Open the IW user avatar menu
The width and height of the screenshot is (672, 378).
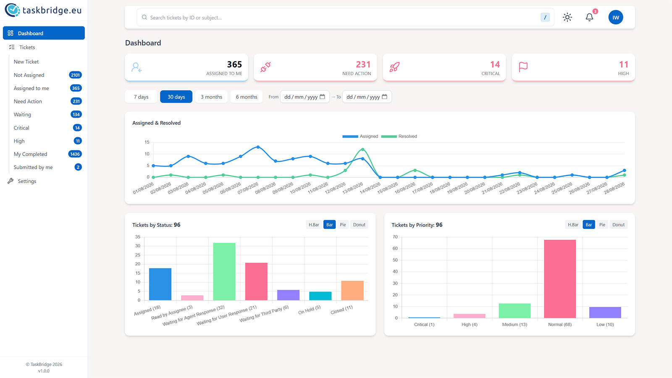tap(616, 17)
